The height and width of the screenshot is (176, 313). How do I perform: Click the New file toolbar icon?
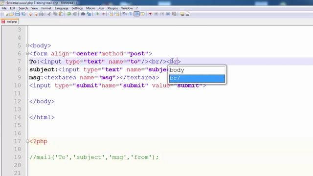[x=6, y=14]
